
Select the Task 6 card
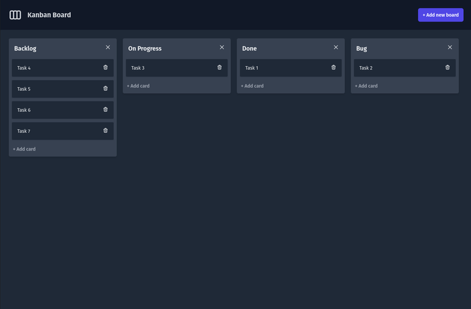(x=63, y=110)
